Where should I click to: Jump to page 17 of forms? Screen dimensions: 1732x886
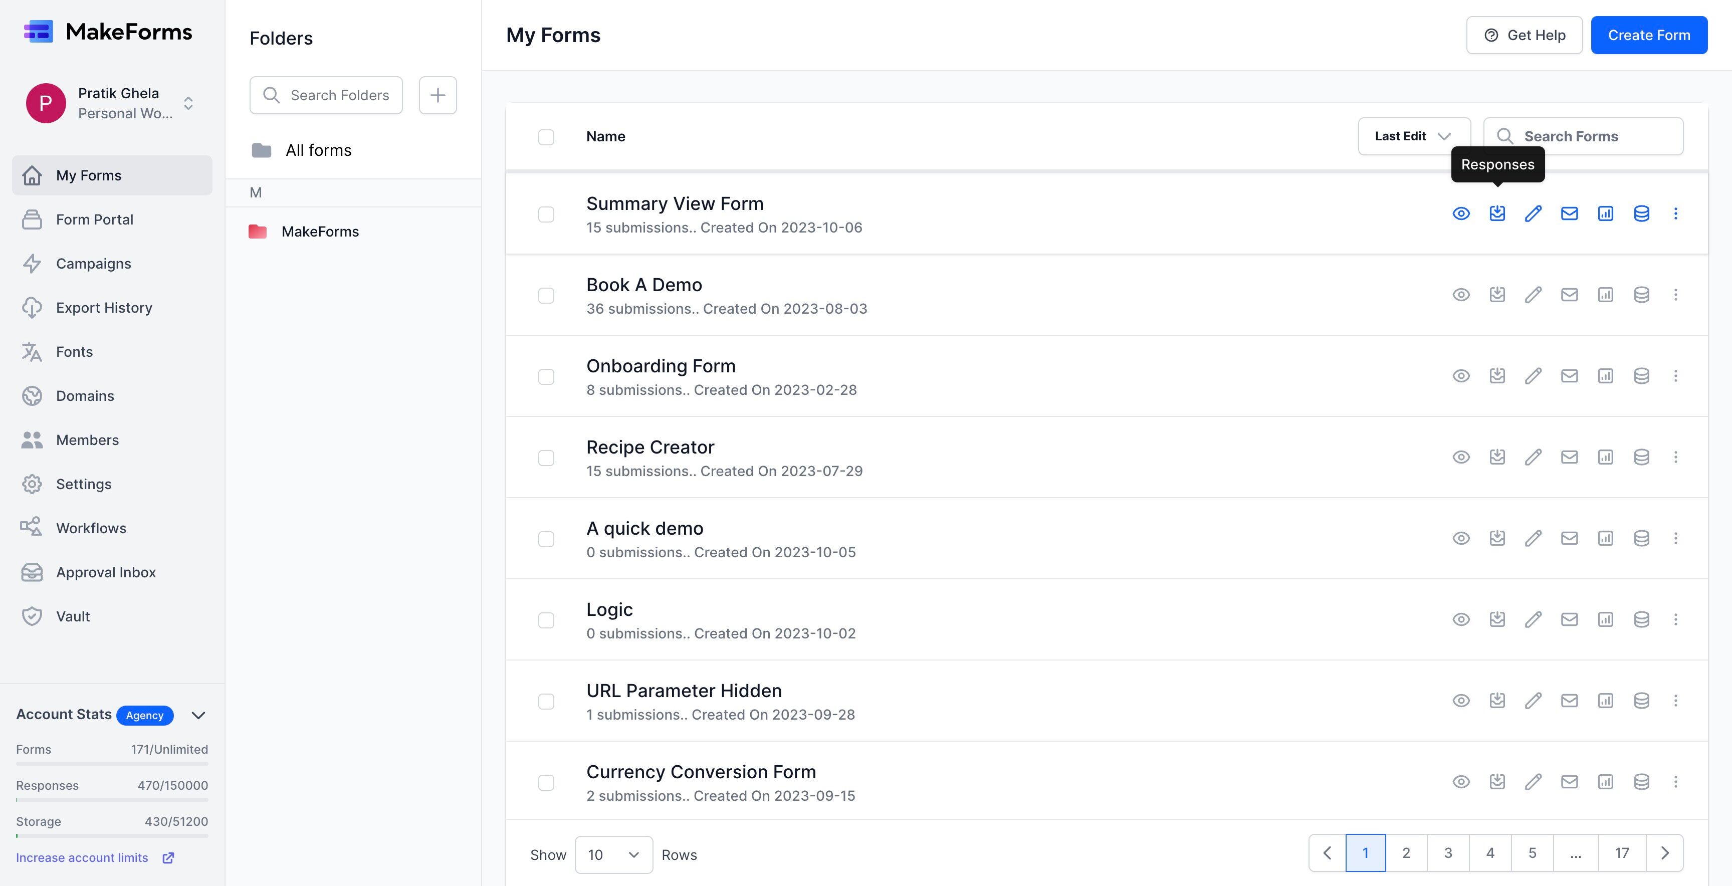pos(1622,853)
